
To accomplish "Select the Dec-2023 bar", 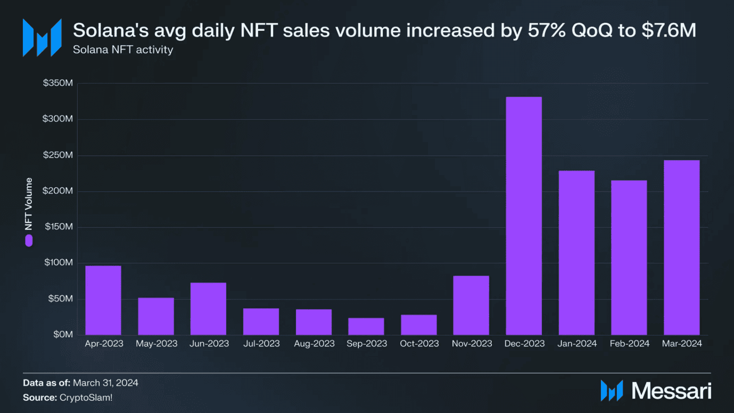I will 524,216.
